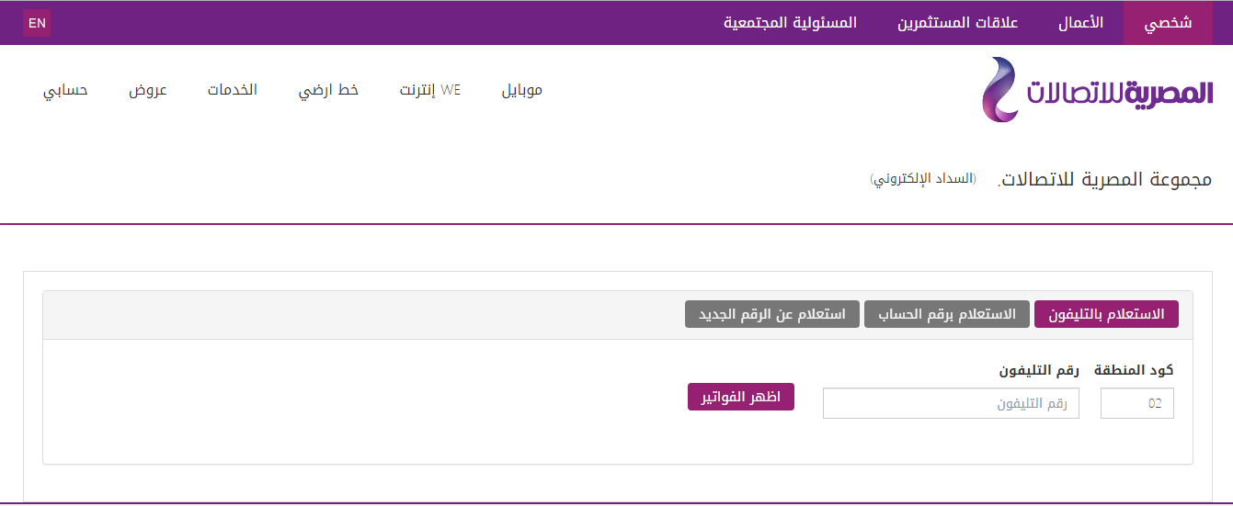
Task: Click the كود المنطقة area code field
Action: (1137, 403)
